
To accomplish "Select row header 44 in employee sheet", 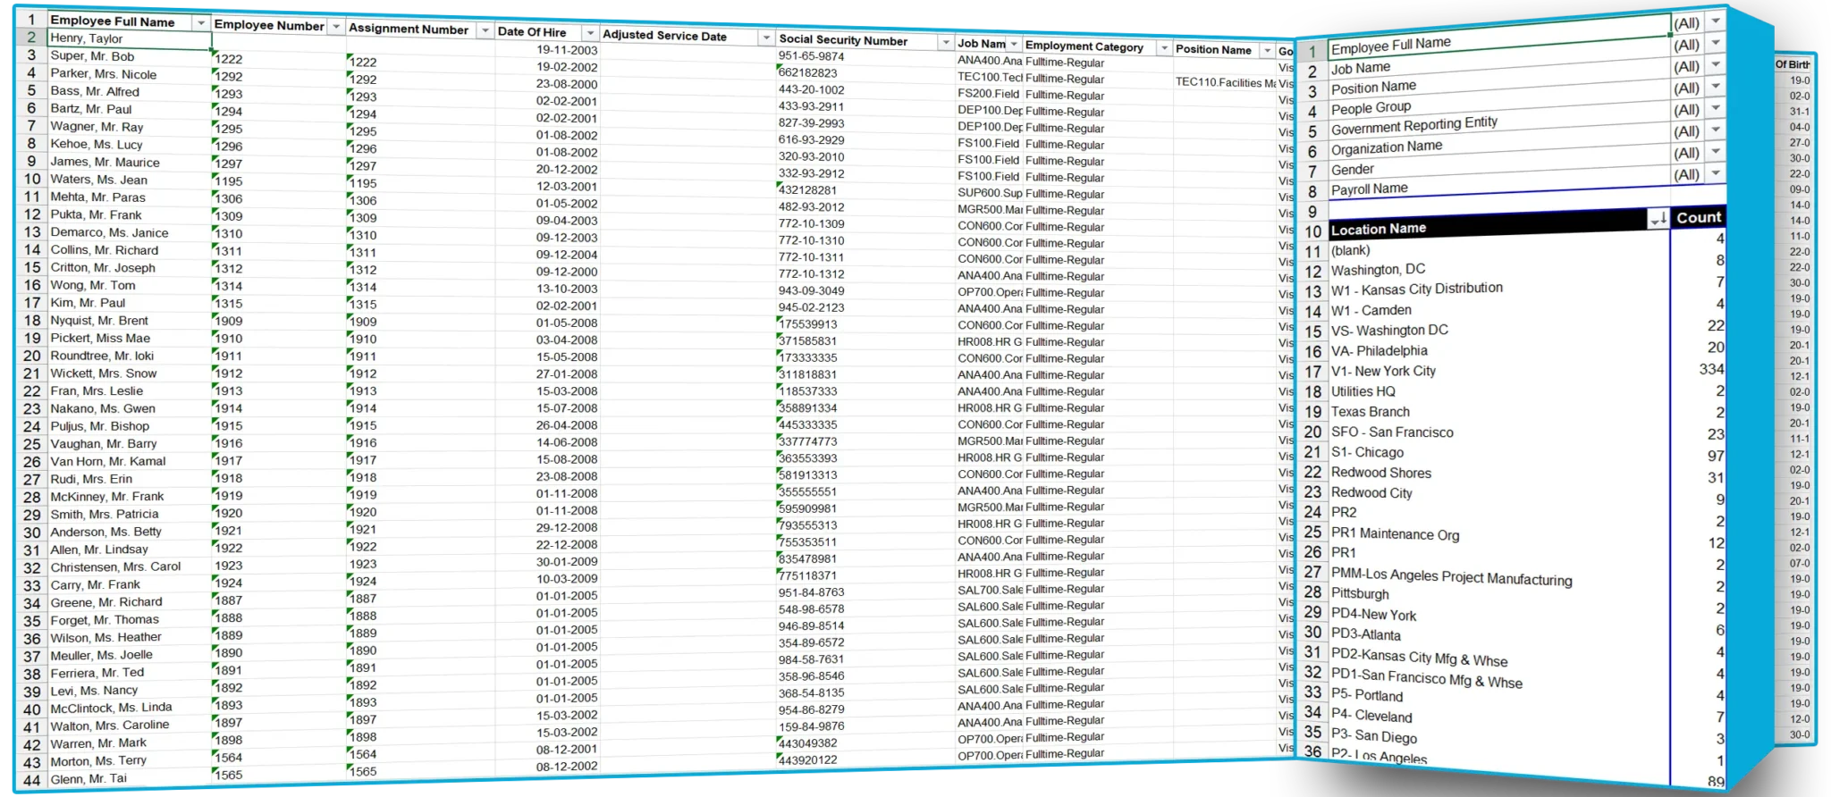I will [31, 779].
